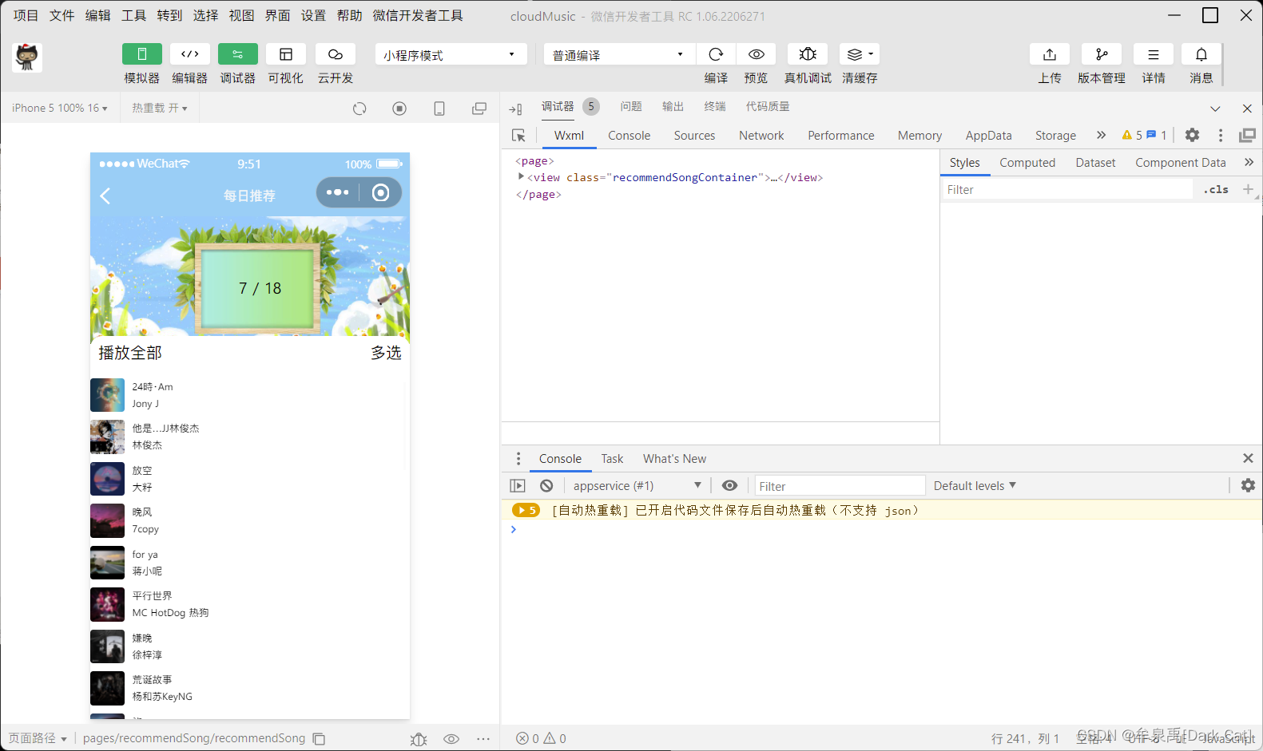Expand the grouped 5 hot reload messages
Viewport: 1263px width, 751px height.
526,510
